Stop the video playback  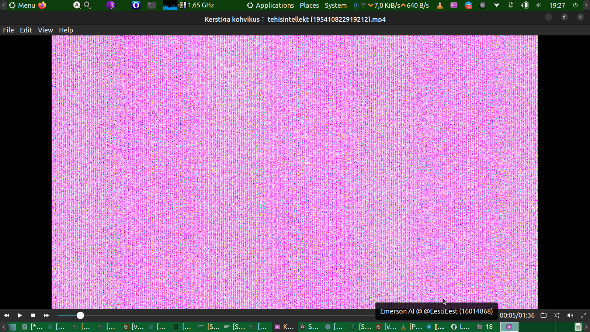tap(33, 315)
